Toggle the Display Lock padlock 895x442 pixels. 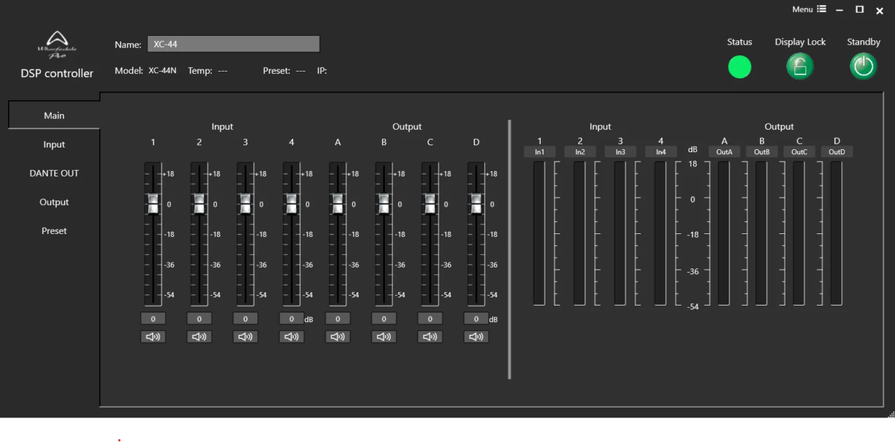(800, 67)
